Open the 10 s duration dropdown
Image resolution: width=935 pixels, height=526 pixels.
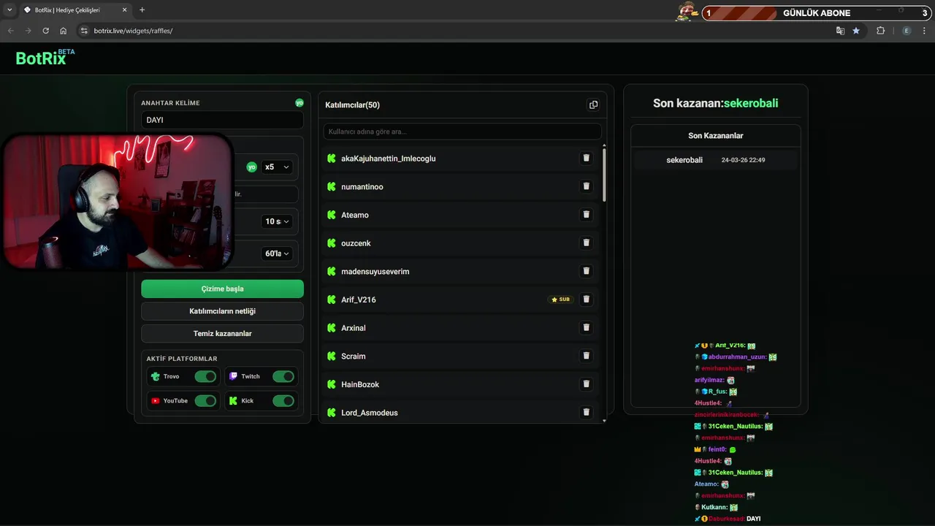tap(277, 221)
